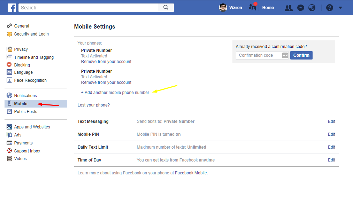Click the General gears icon

(x=9, y=26)
